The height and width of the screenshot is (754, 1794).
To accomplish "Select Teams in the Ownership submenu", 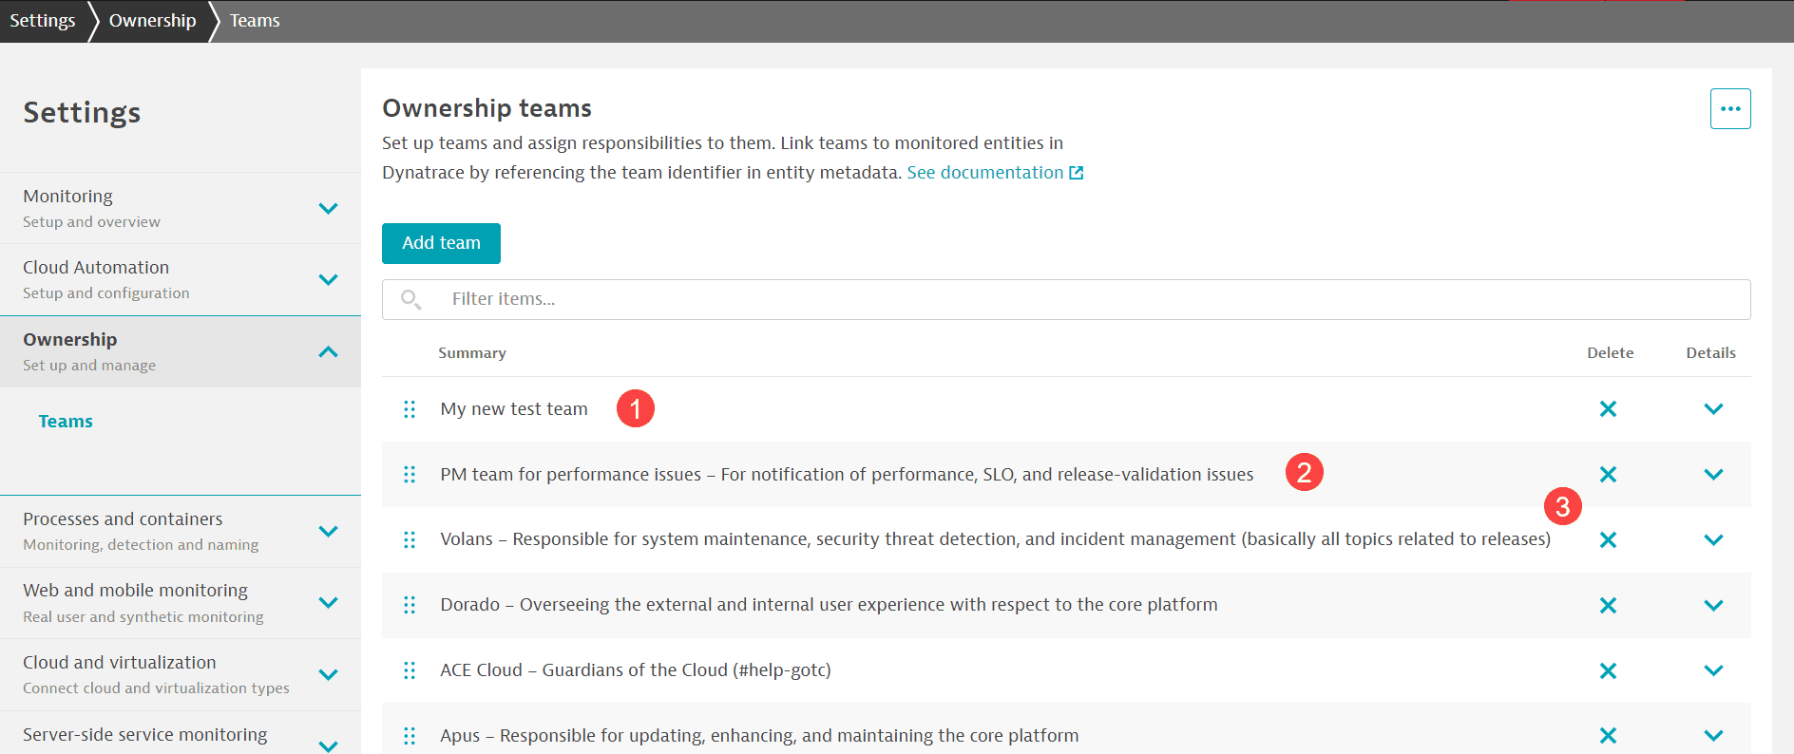I will tap(66, 422).
